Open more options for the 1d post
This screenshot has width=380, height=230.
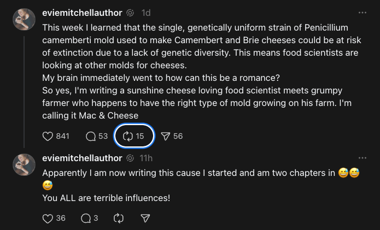pyautogui.click(x=363, y=13)
